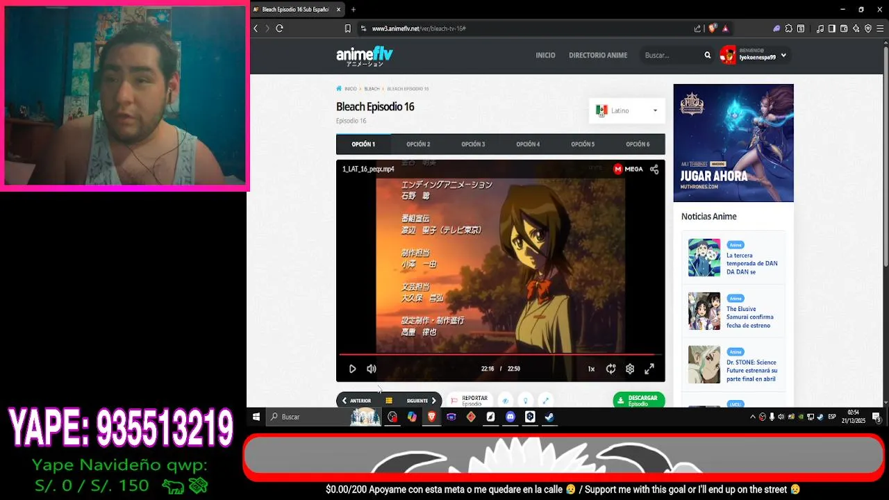Viewport: 889px width, 500px height.
Task: Open the browser extensions puzzle icon
Action: [788, 28]
